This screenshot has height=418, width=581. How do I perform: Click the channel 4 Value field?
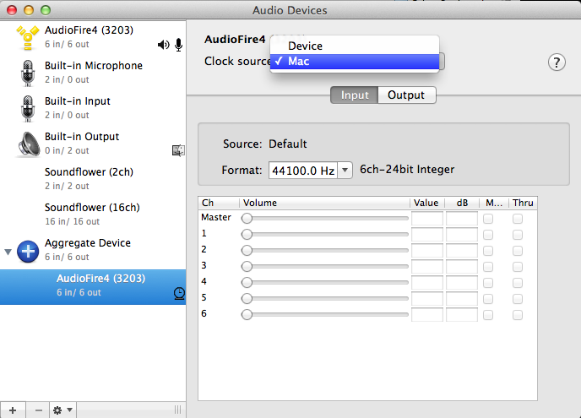pyautogui.click(x=427, y=283)
